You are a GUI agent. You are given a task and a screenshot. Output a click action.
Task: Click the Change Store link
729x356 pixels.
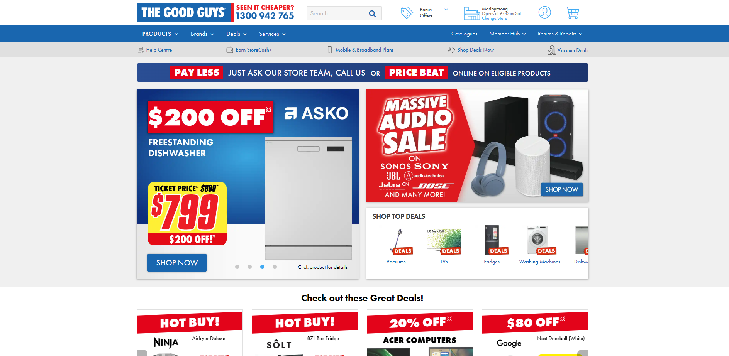click(494, 19)
